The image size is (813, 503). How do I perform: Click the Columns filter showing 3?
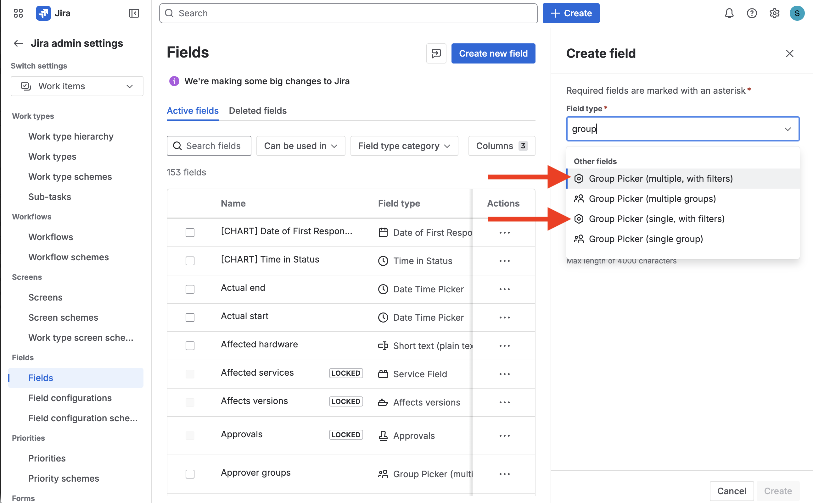(501, 146)
